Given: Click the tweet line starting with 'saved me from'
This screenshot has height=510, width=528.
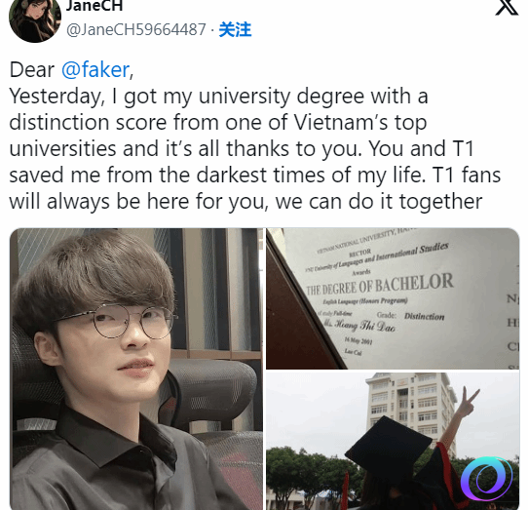Looking at the screenshot, I should coord(255,176).
